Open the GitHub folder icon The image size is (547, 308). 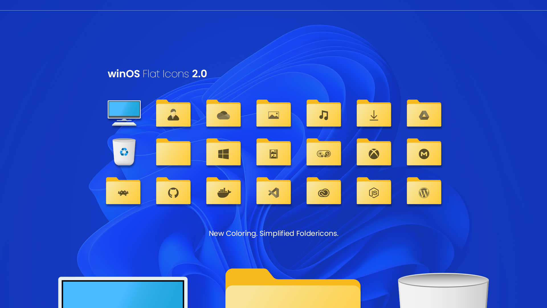click(x=173, y=191)
